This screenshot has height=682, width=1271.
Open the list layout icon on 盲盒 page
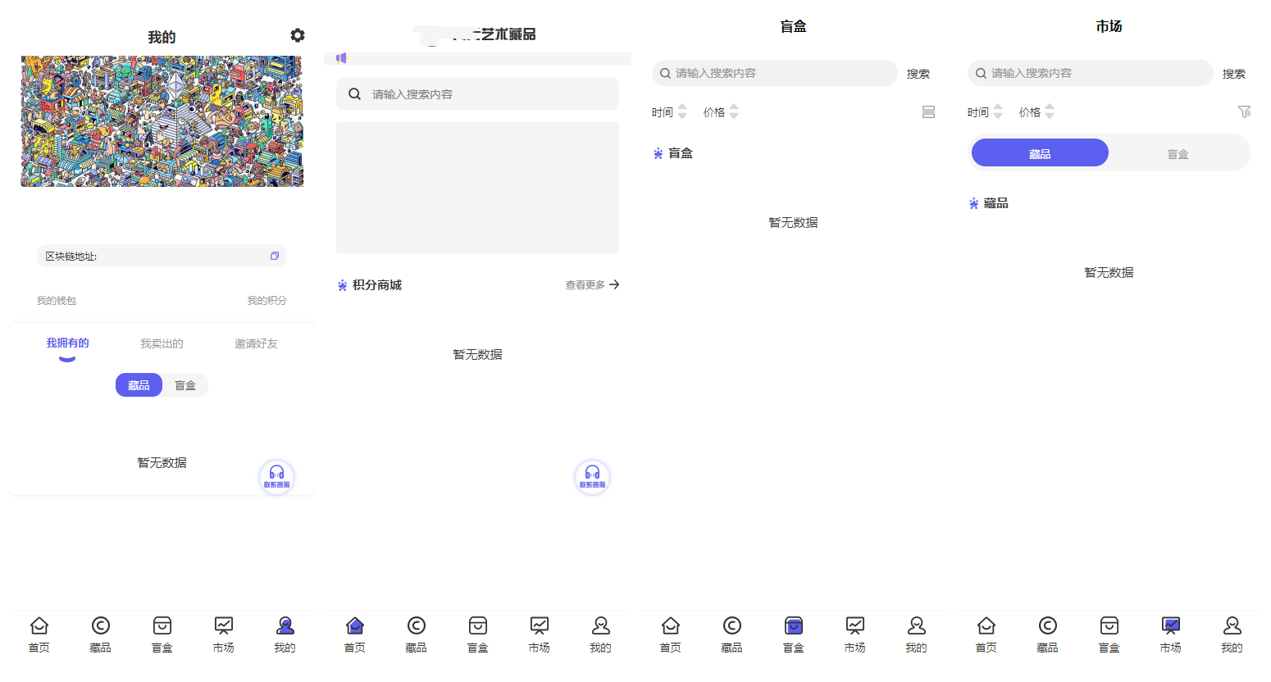tap(928, 111)
